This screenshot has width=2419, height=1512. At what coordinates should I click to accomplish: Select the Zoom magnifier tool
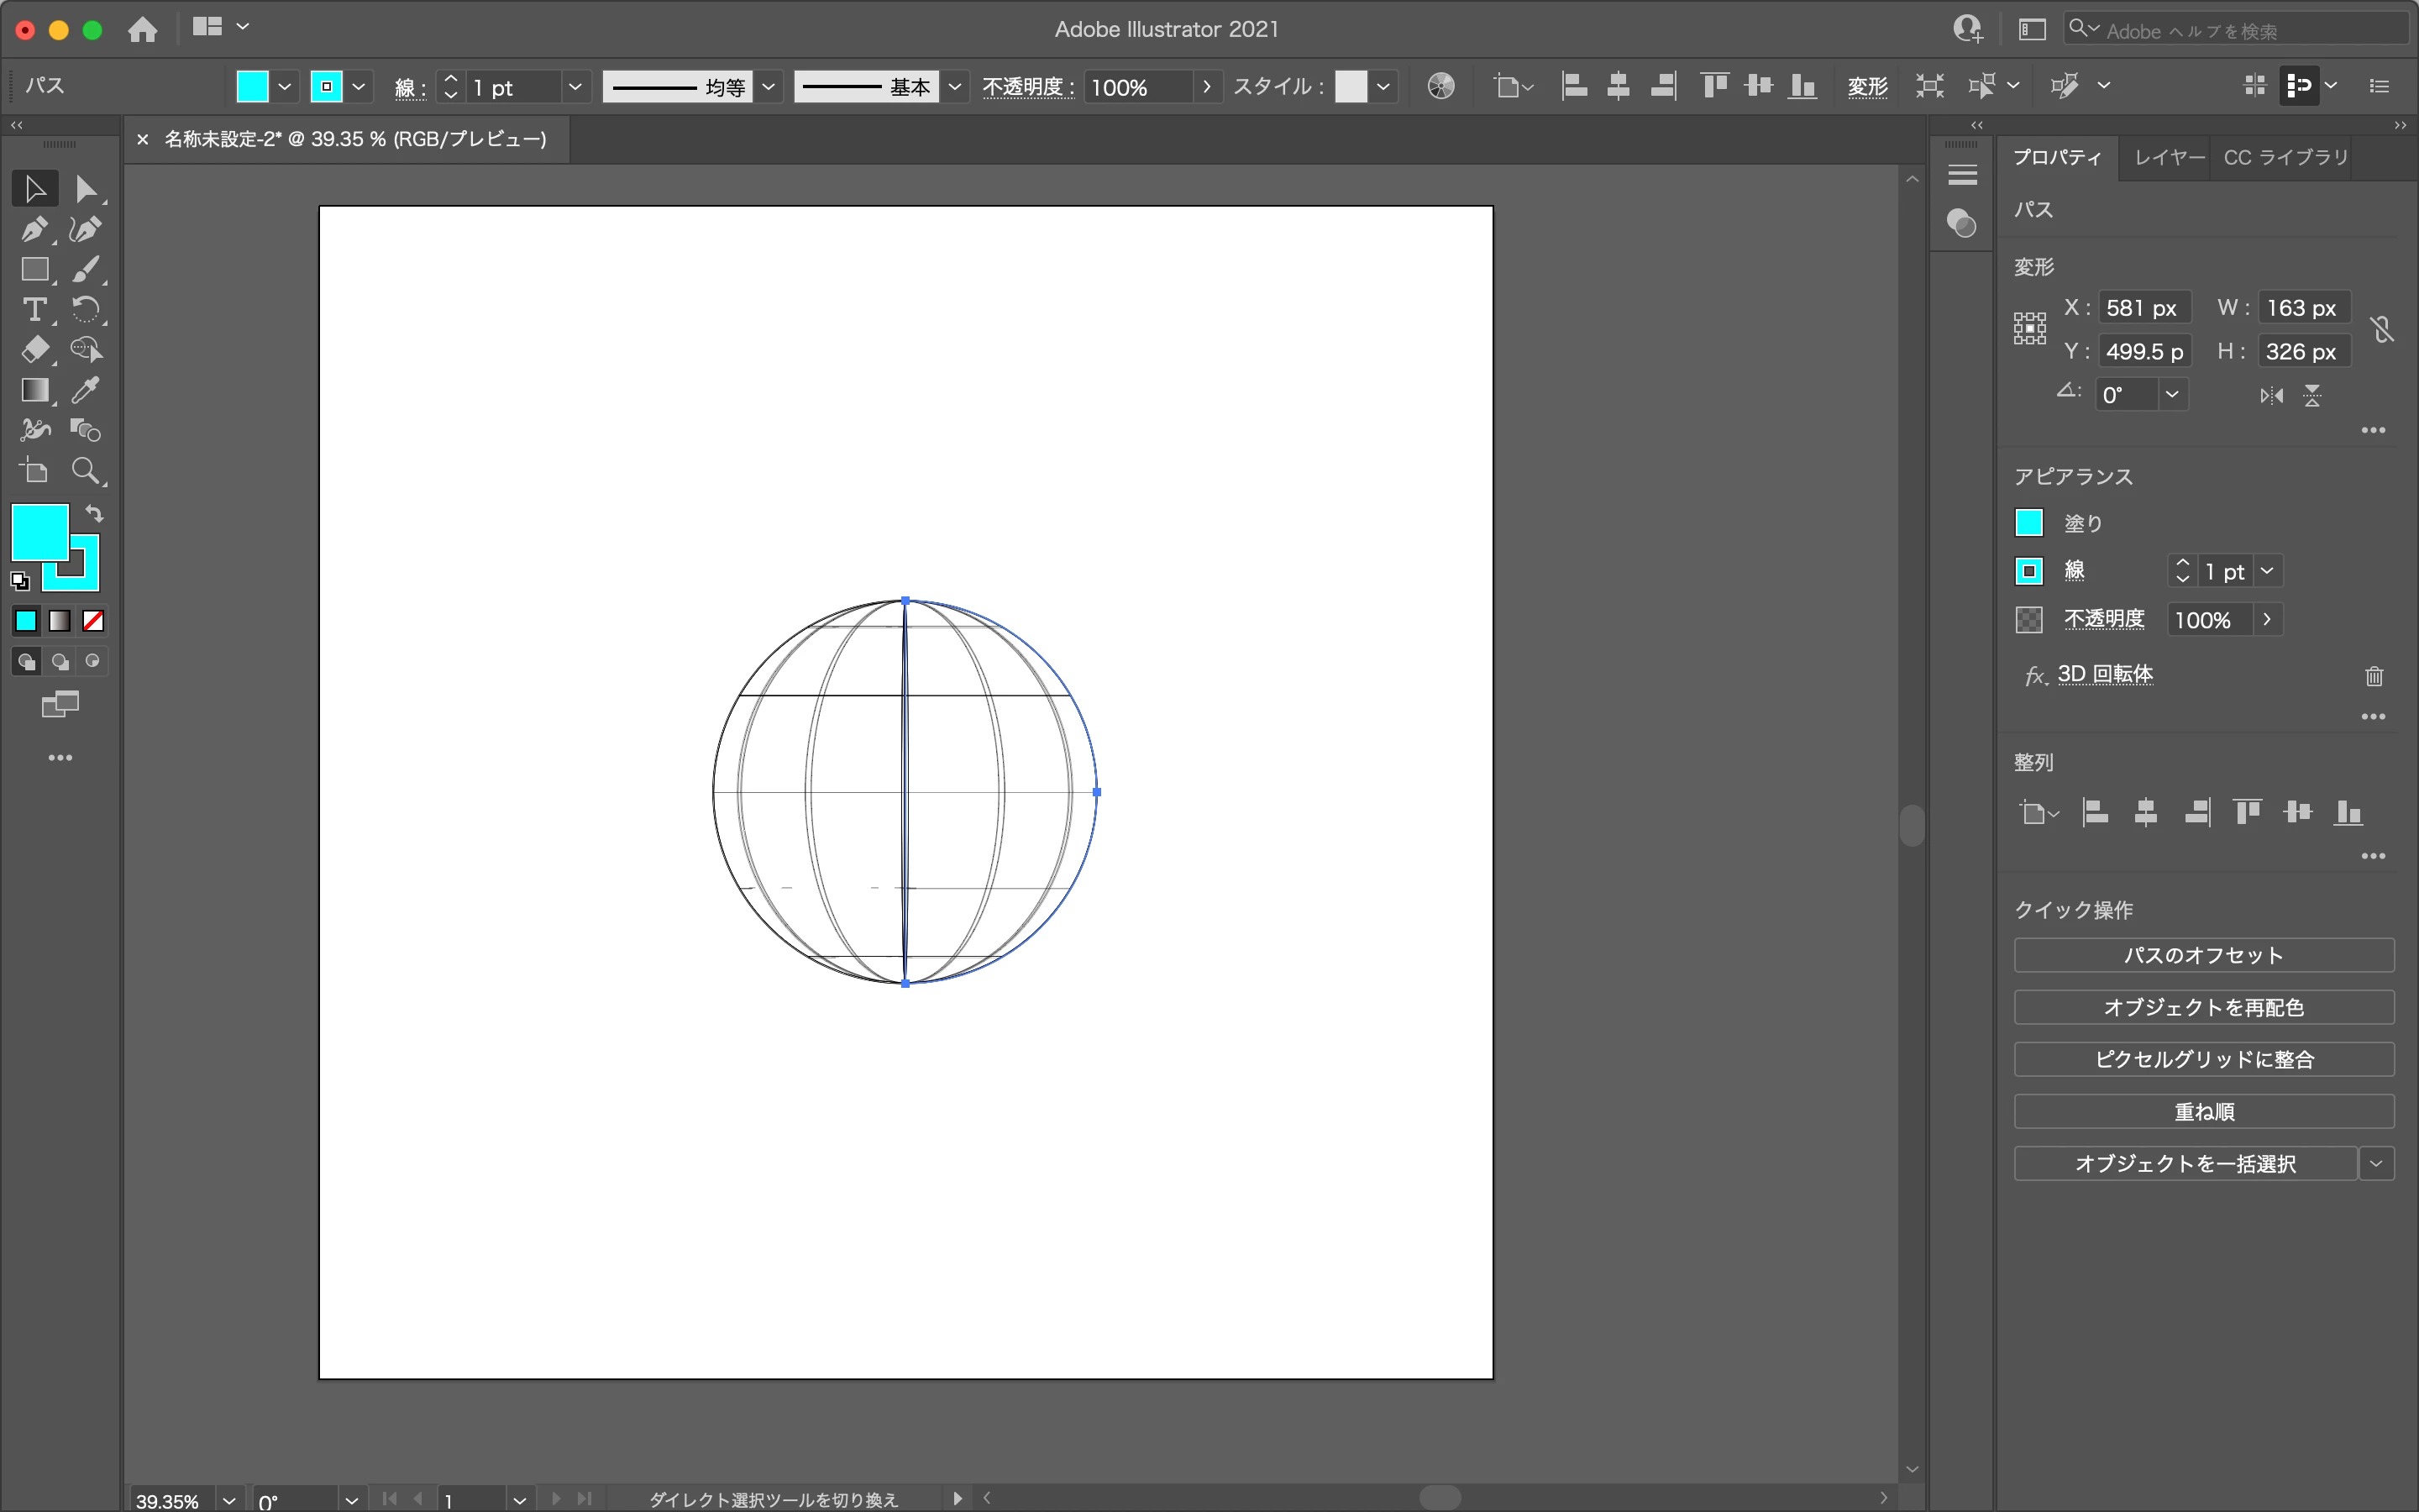tap(86, 471)
